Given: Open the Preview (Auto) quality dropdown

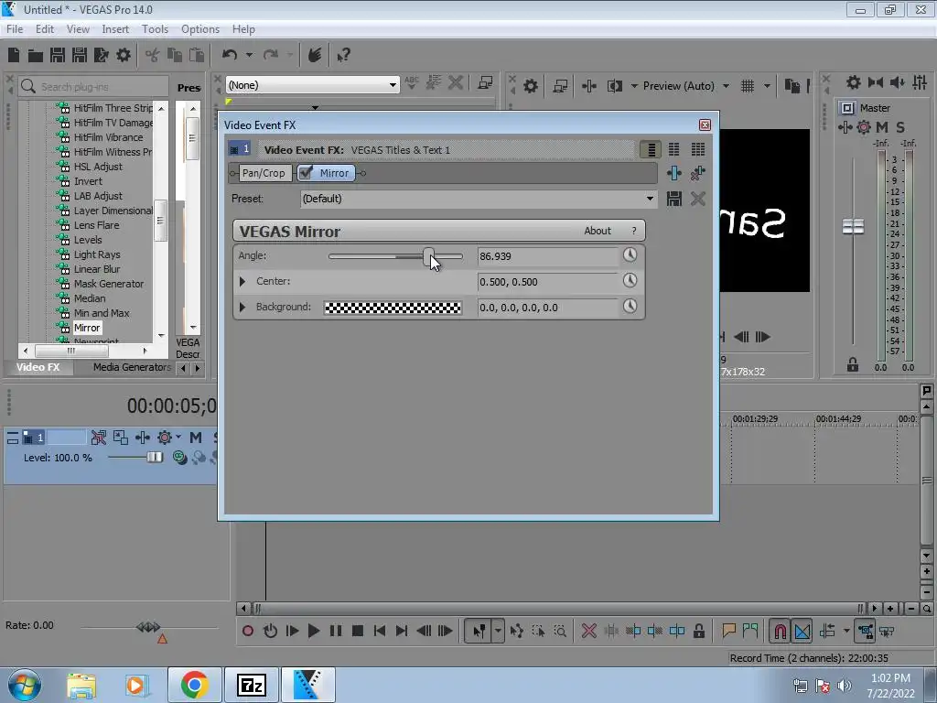Looking at the screenshot, I should click(x=726, y=86).
